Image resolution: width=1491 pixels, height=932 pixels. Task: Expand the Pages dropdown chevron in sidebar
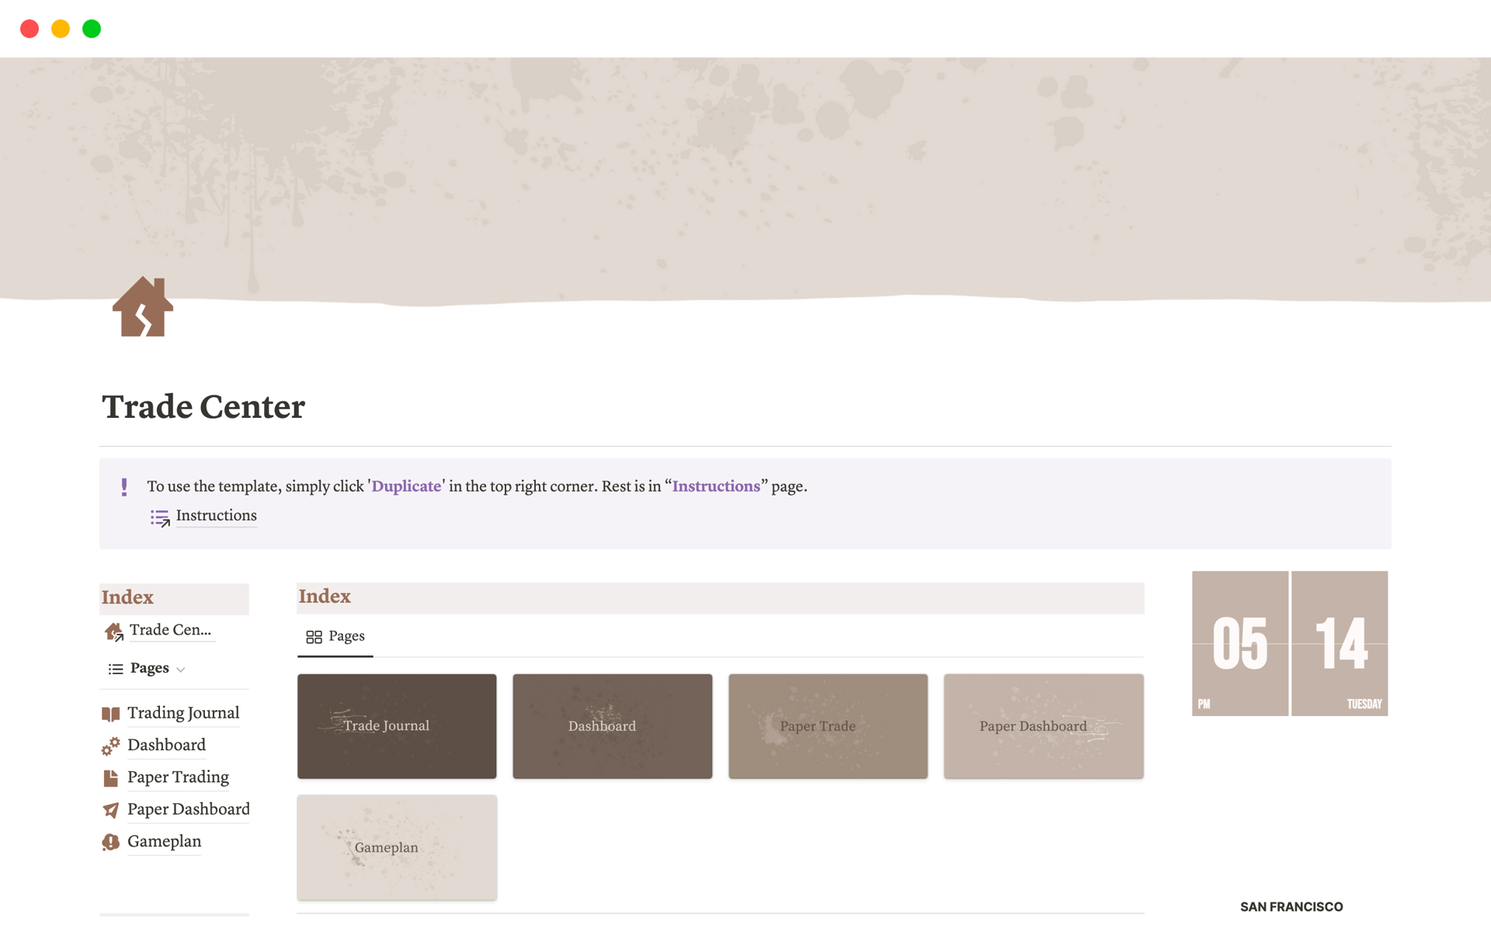(x=181, y=669)
